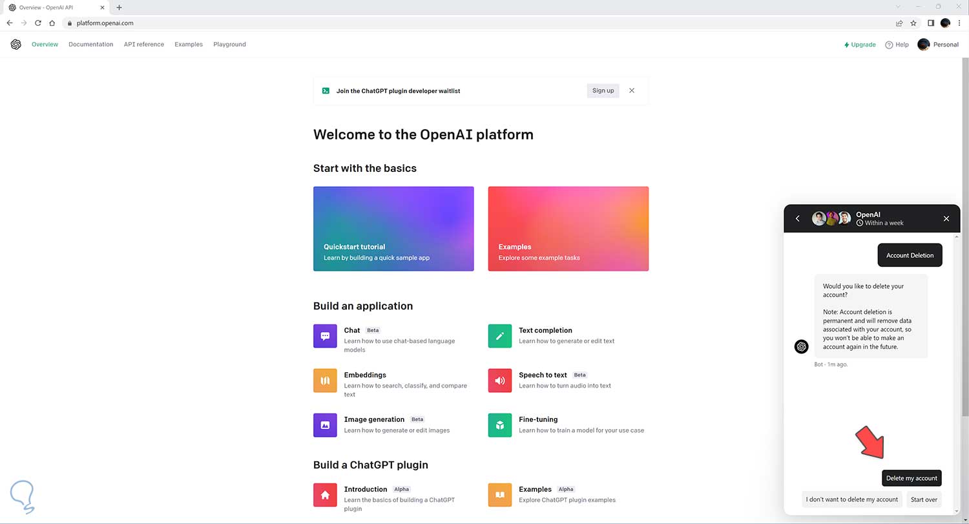969x524 pixels.
Task: Open the Personal account menu
Action: point(938,45)
